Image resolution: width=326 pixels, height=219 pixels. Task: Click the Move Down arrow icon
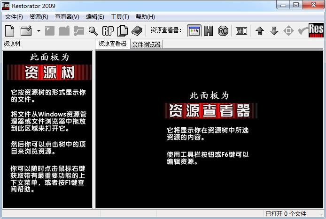tap(274, 31)
